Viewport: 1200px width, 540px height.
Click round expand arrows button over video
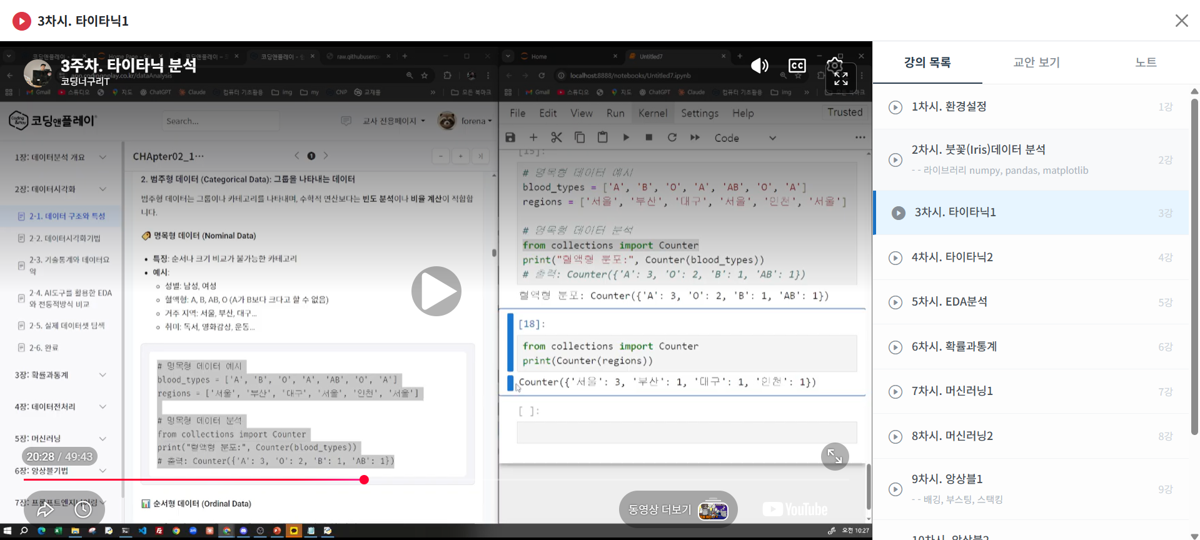[835, 456]
